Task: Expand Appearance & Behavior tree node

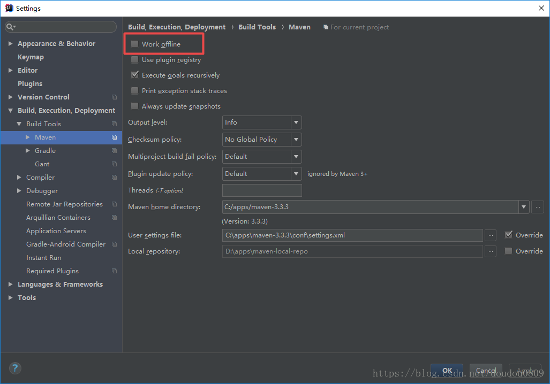Action: 11,43
